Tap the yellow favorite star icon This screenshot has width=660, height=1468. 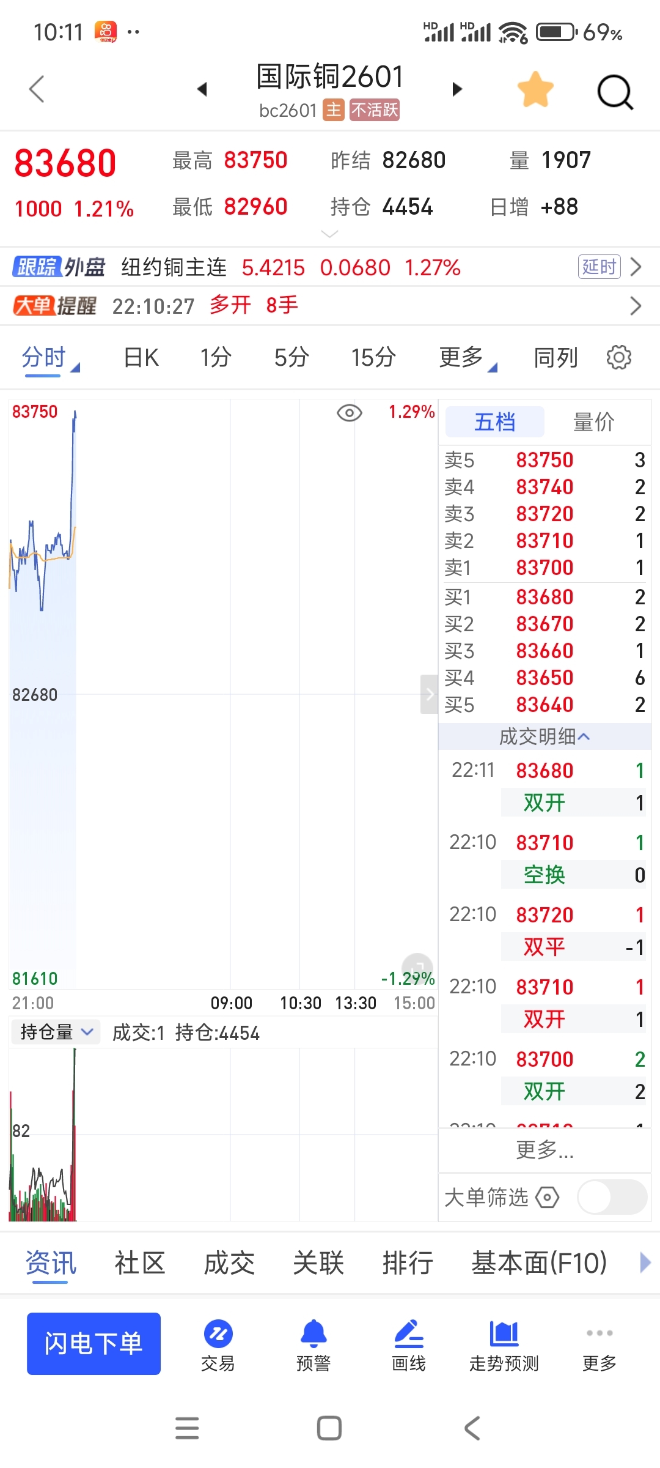tap(535, 90)
